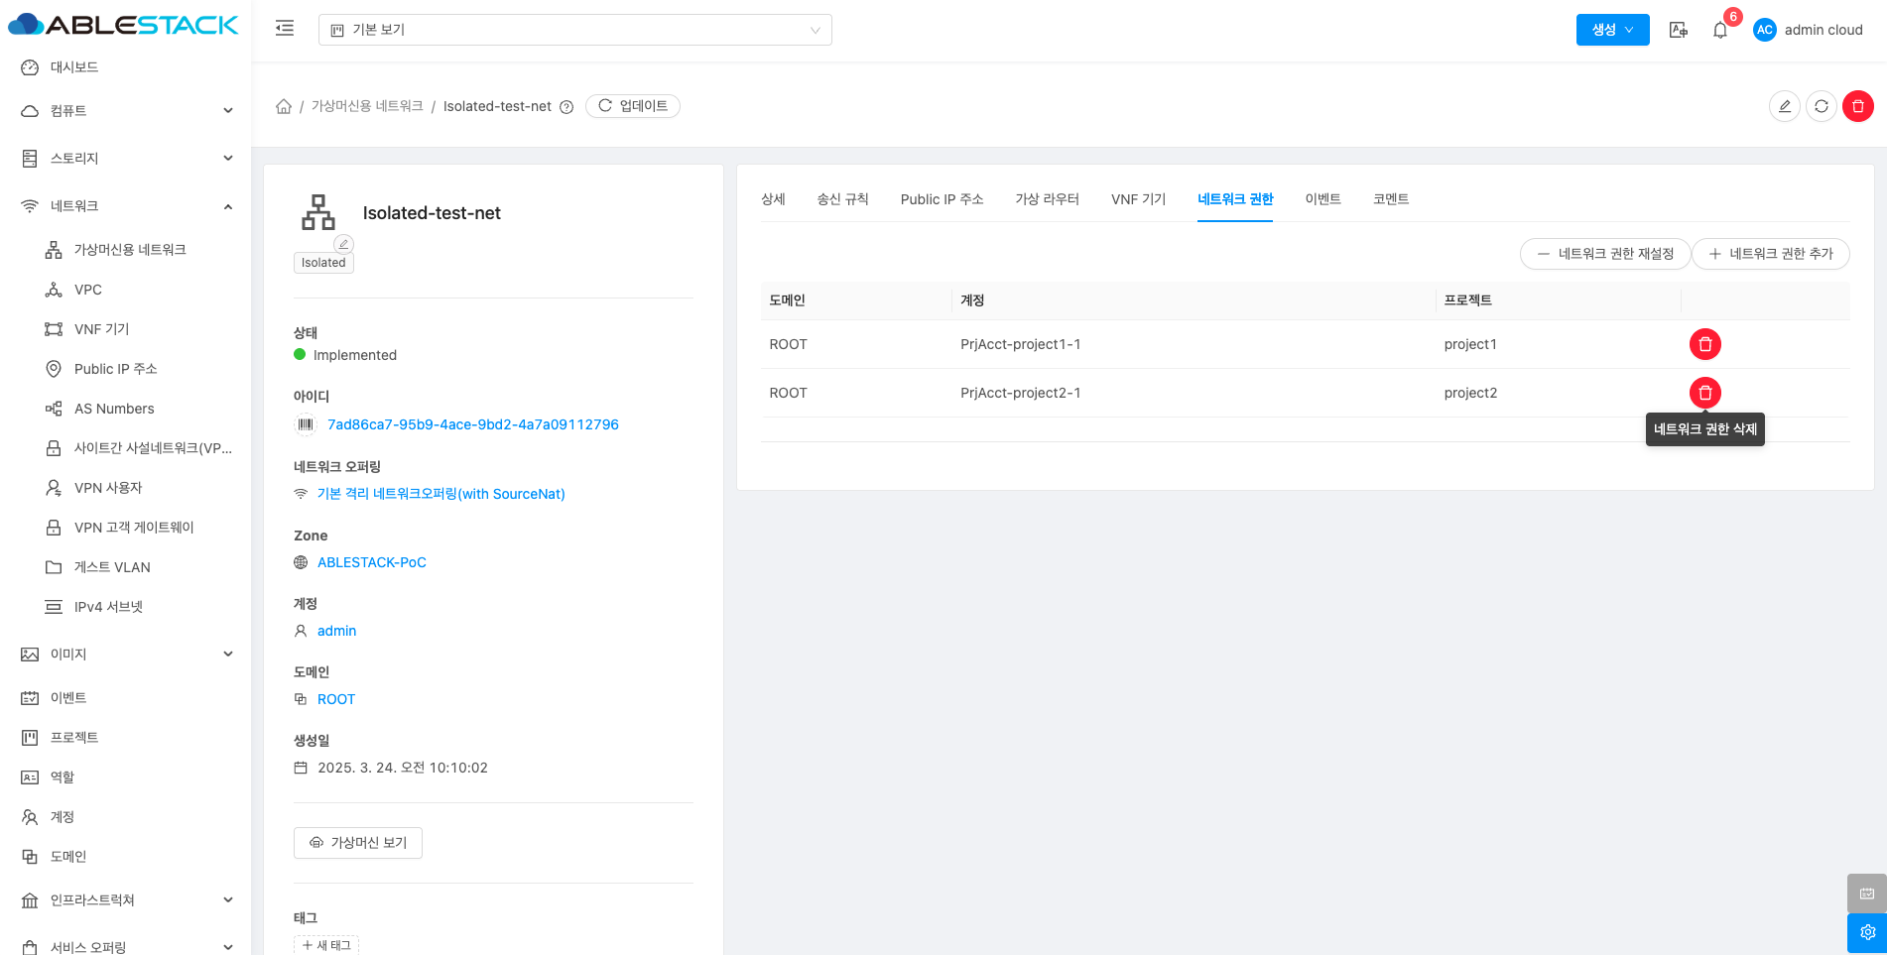Collapse the 네트워크 sidebar menu
The width and height of the screenshot is (1887, 955).
pos(127,206)
